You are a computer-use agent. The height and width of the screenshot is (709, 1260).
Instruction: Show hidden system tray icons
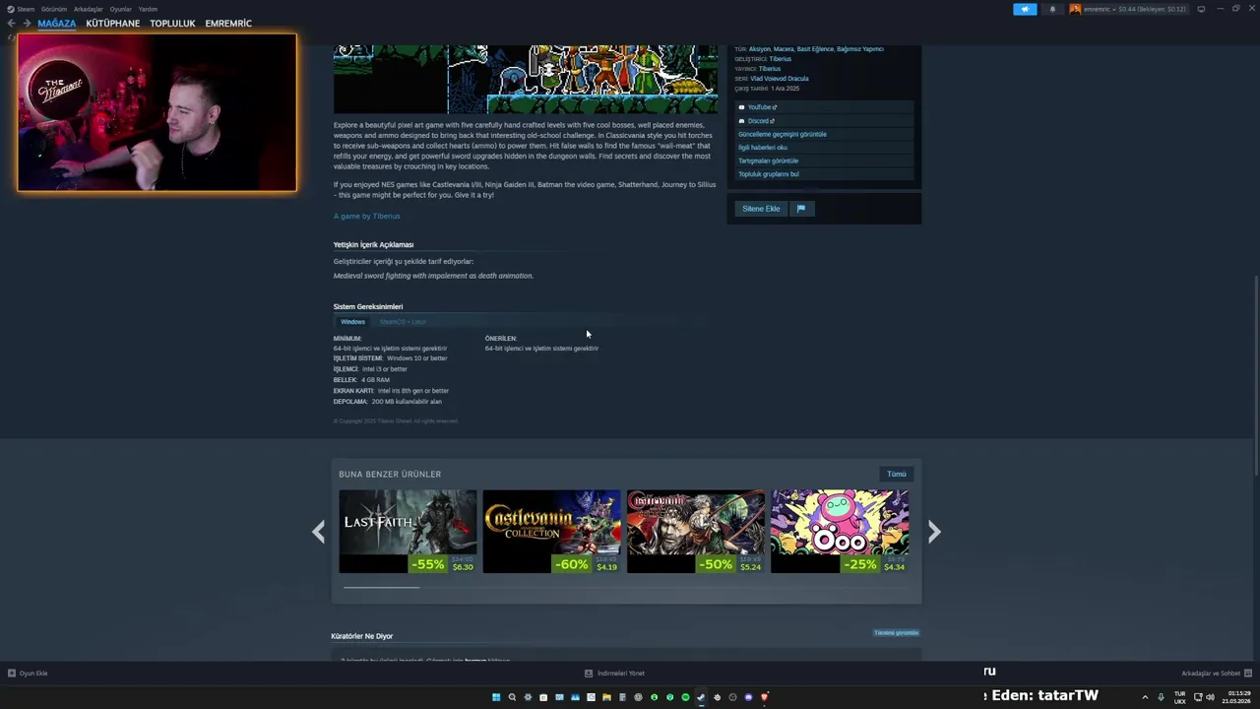point(1145,697)
